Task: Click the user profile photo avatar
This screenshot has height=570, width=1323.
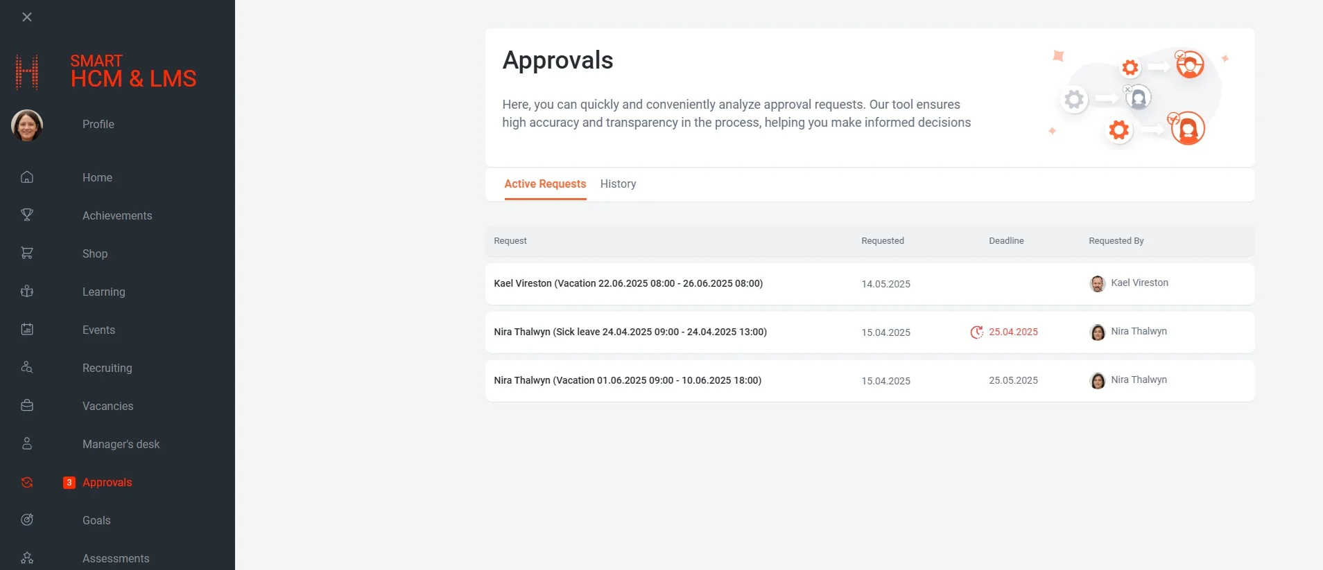Action: click(x=27, y=125)
